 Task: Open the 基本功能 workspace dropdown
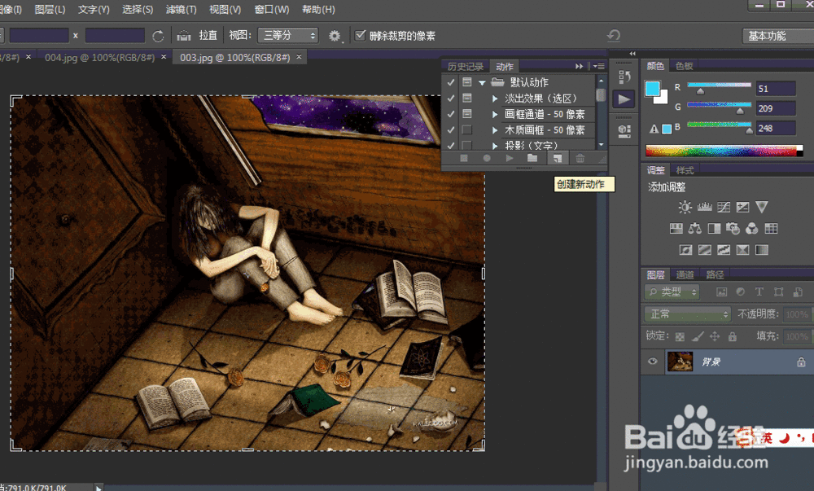[778, 36]
